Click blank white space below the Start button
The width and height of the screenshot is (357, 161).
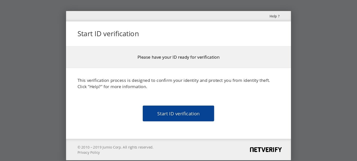178,130
